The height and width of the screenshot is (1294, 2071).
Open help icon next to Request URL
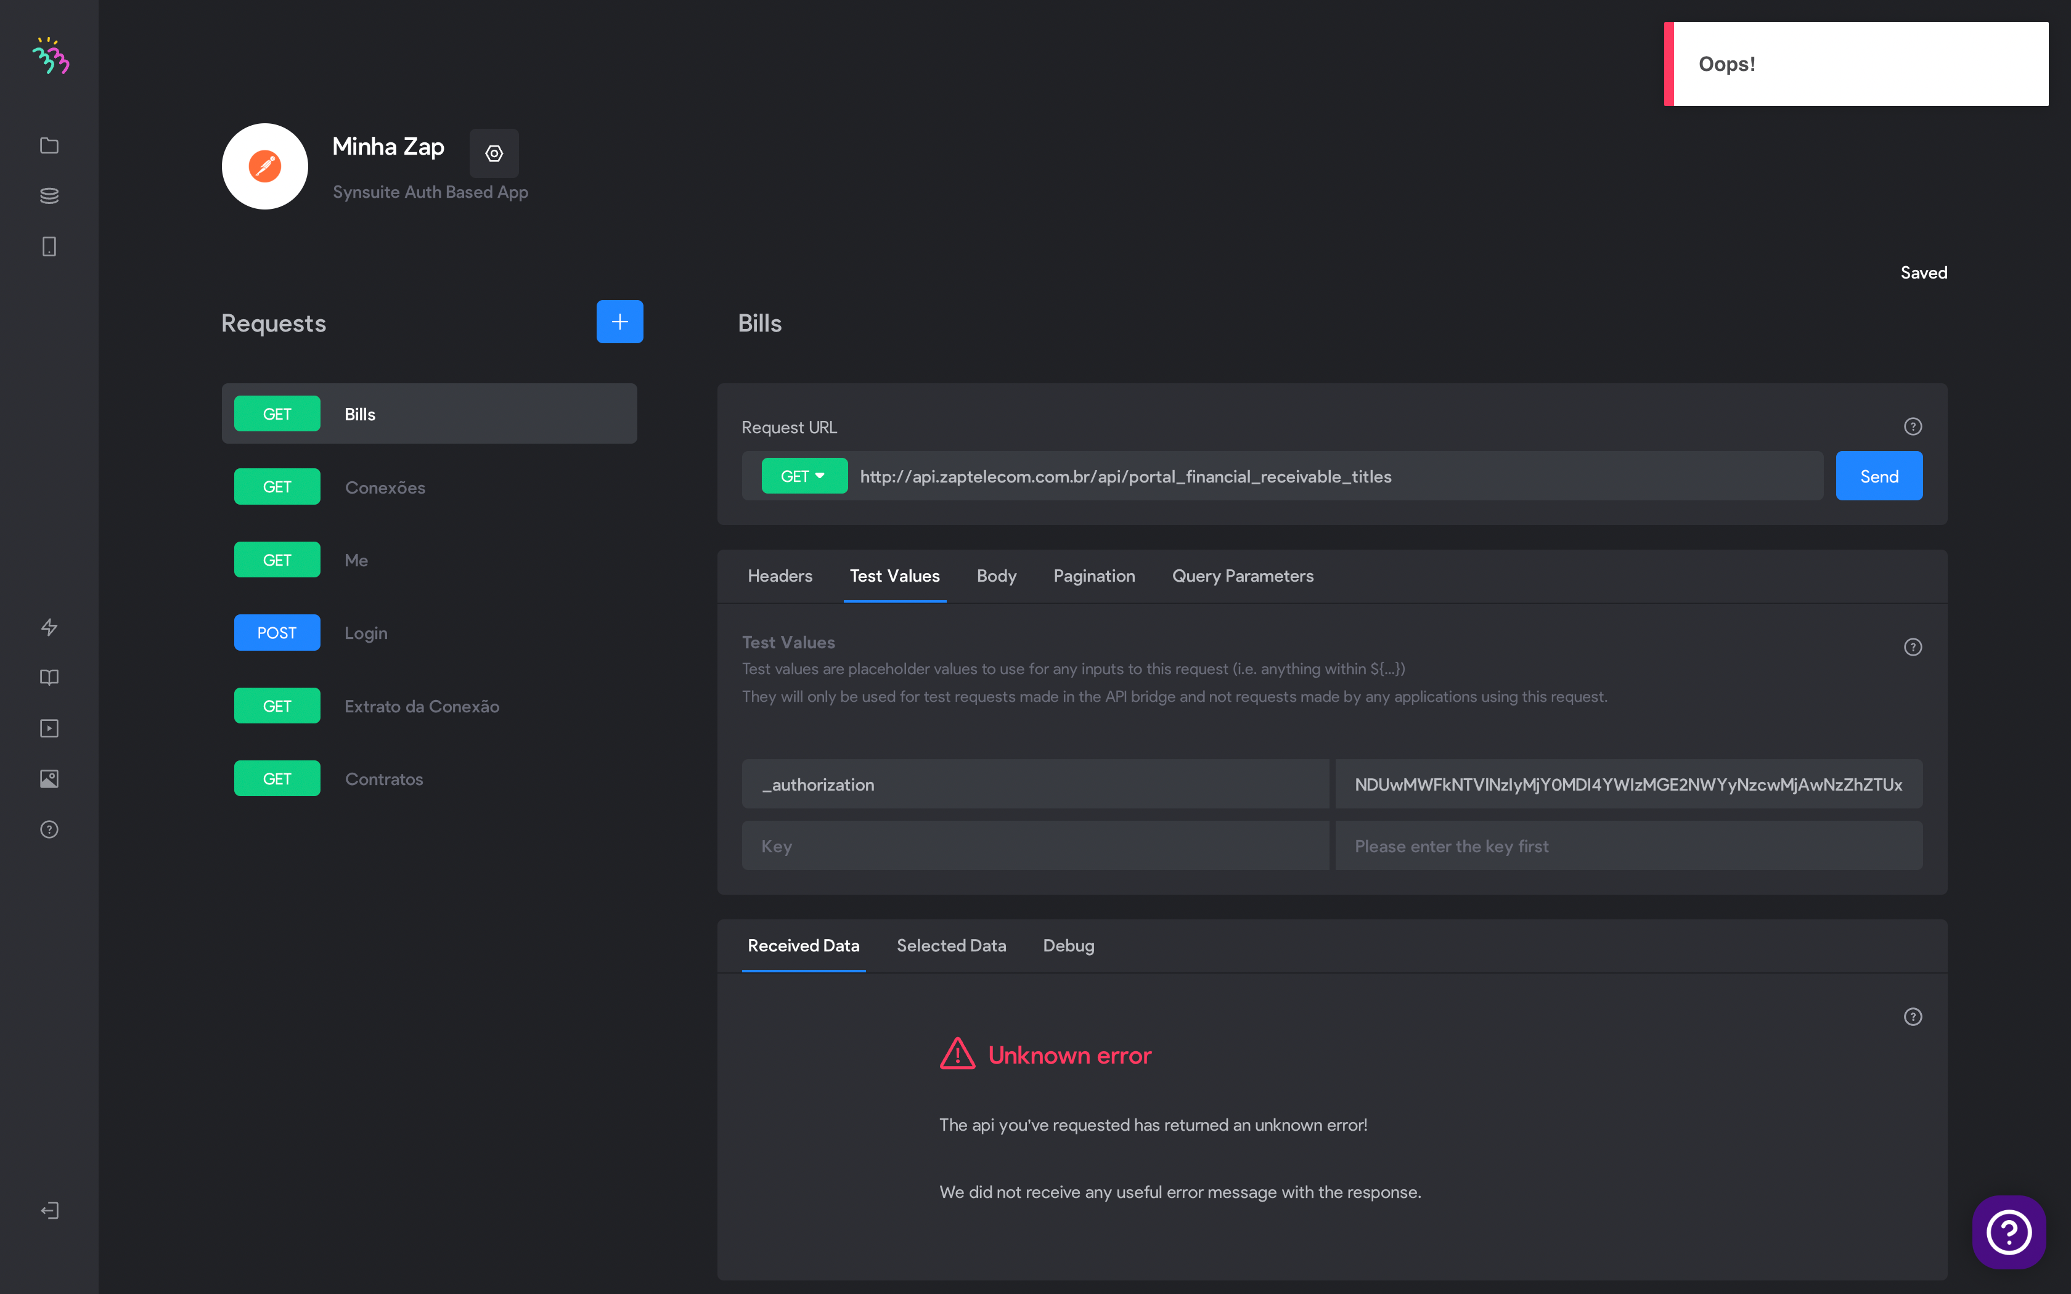tap(1913, 426)
